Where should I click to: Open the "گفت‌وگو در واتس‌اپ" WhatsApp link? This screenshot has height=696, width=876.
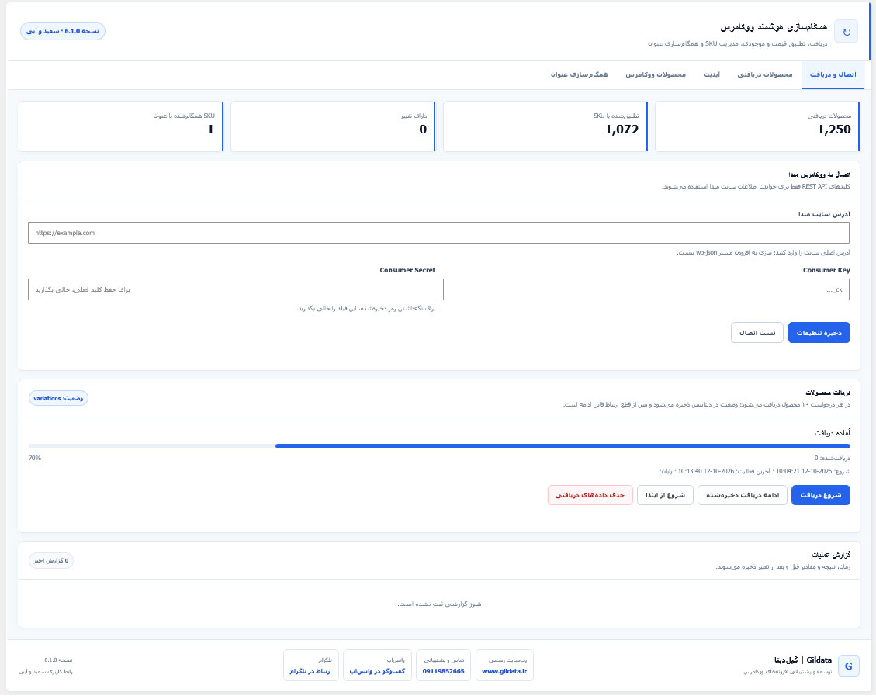(x=378, y=671)
